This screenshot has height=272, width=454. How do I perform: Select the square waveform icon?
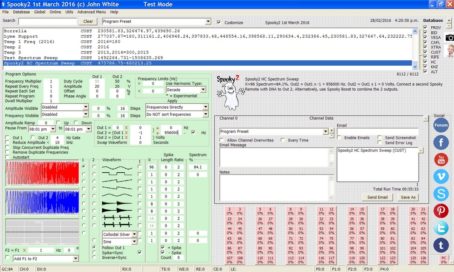pos(117,174)
